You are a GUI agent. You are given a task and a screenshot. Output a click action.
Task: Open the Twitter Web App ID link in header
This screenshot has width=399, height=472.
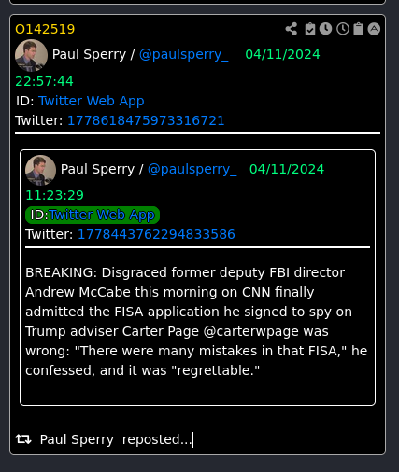coord(92,101)
